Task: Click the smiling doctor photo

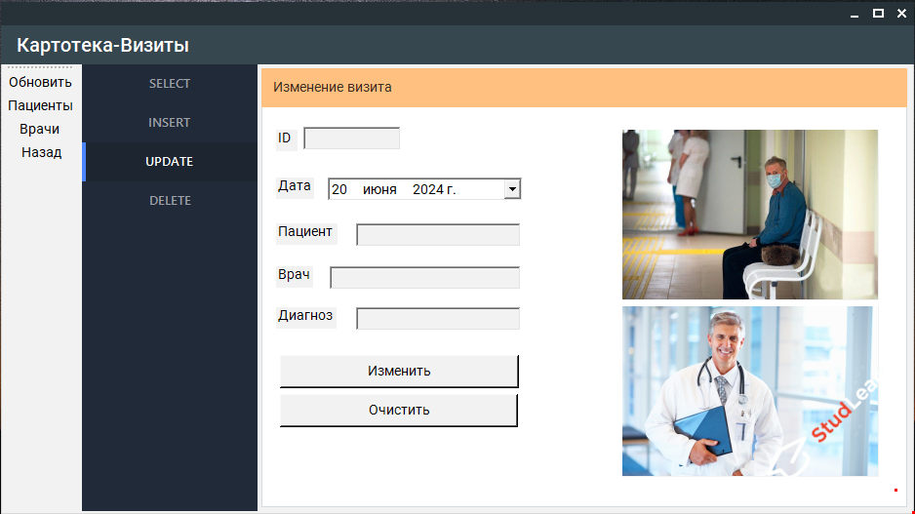Action: click(x=750, y=391)
